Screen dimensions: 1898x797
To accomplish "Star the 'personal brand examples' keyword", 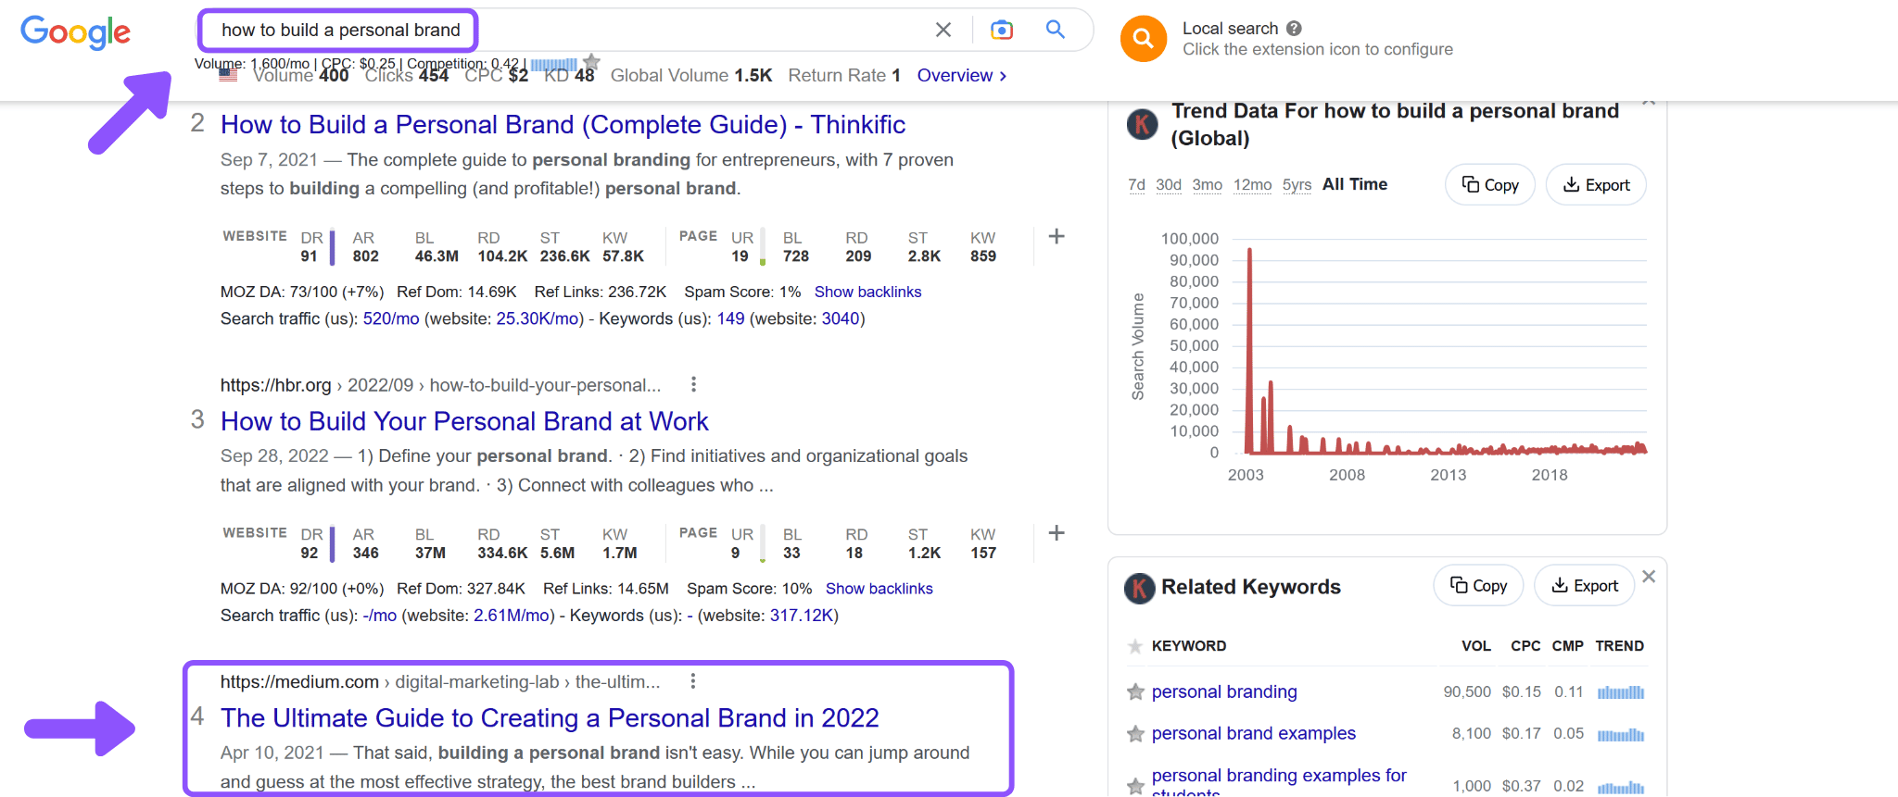I will pyautogui.click(x=1135, y=734).
